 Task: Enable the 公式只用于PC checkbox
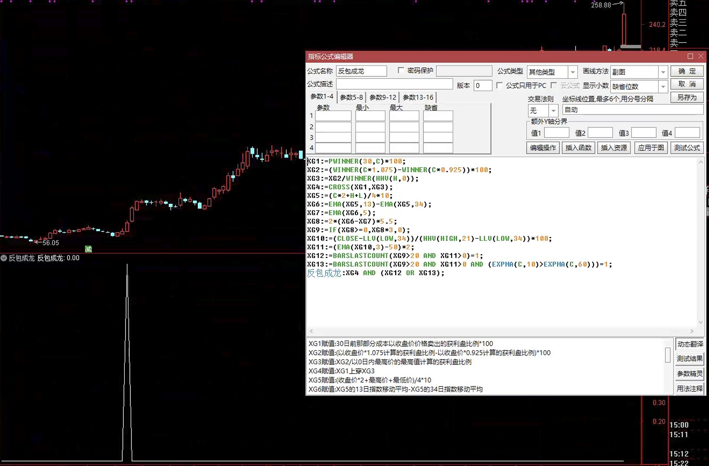pos(499,85)
